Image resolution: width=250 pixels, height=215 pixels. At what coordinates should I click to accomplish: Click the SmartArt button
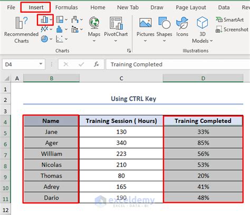[230, 19]
